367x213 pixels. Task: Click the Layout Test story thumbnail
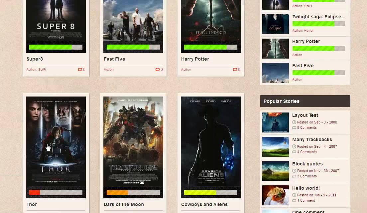point(276,122)
